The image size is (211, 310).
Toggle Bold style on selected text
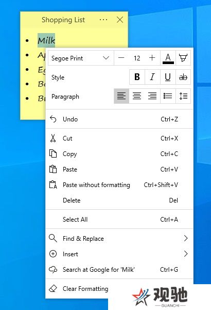[137, 77]
